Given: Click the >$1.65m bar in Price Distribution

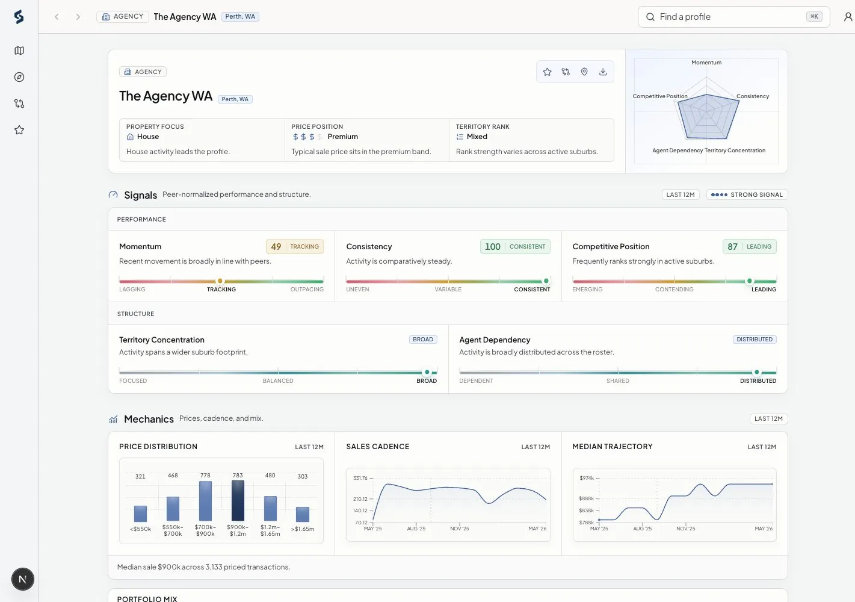Looking at the screenshot, I should [x=303, y=514].
